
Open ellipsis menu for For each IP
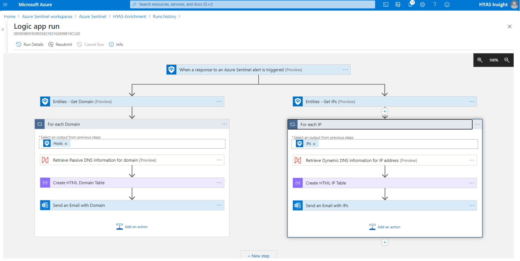click(x=477, y=124)
